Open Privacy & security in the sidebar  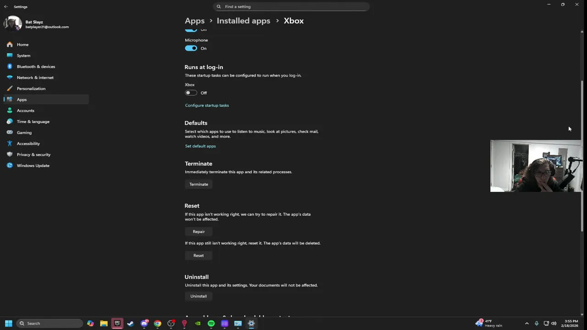coord(46,154)
